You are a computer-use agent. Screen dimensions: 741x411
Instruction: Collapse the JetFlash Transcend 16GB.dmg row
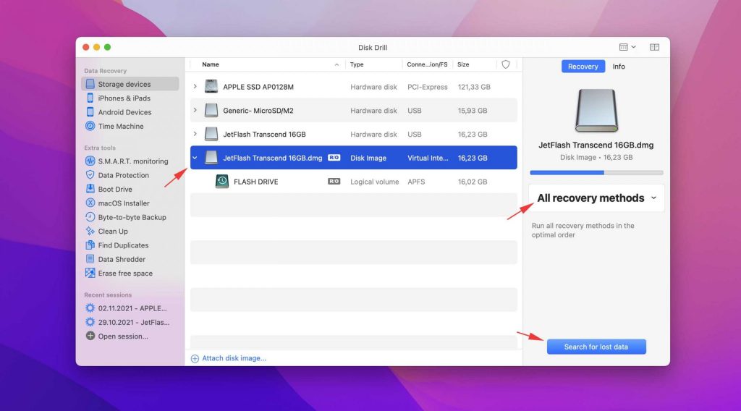point(195,158)
